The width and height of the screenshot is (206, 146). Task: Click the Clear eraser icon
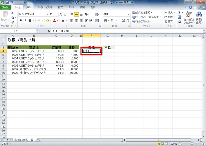pos(179,21)
